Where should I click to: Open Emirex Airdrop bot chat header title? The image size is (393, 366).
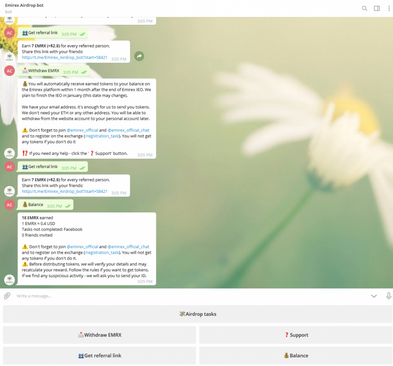[24, 5]
